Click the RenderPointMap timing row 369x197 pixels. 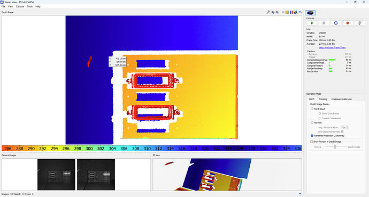329,69
